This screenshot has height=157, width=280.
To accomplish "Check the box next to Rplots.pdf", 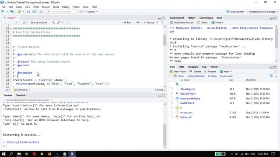I will tap(171, 117).
